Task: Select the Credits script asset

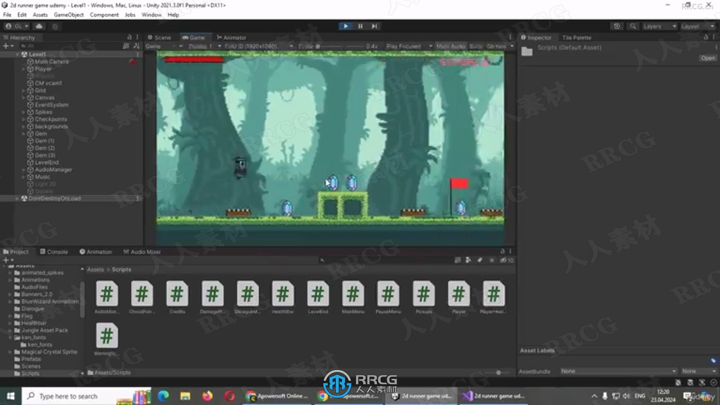Action: (x=177, y=297)
